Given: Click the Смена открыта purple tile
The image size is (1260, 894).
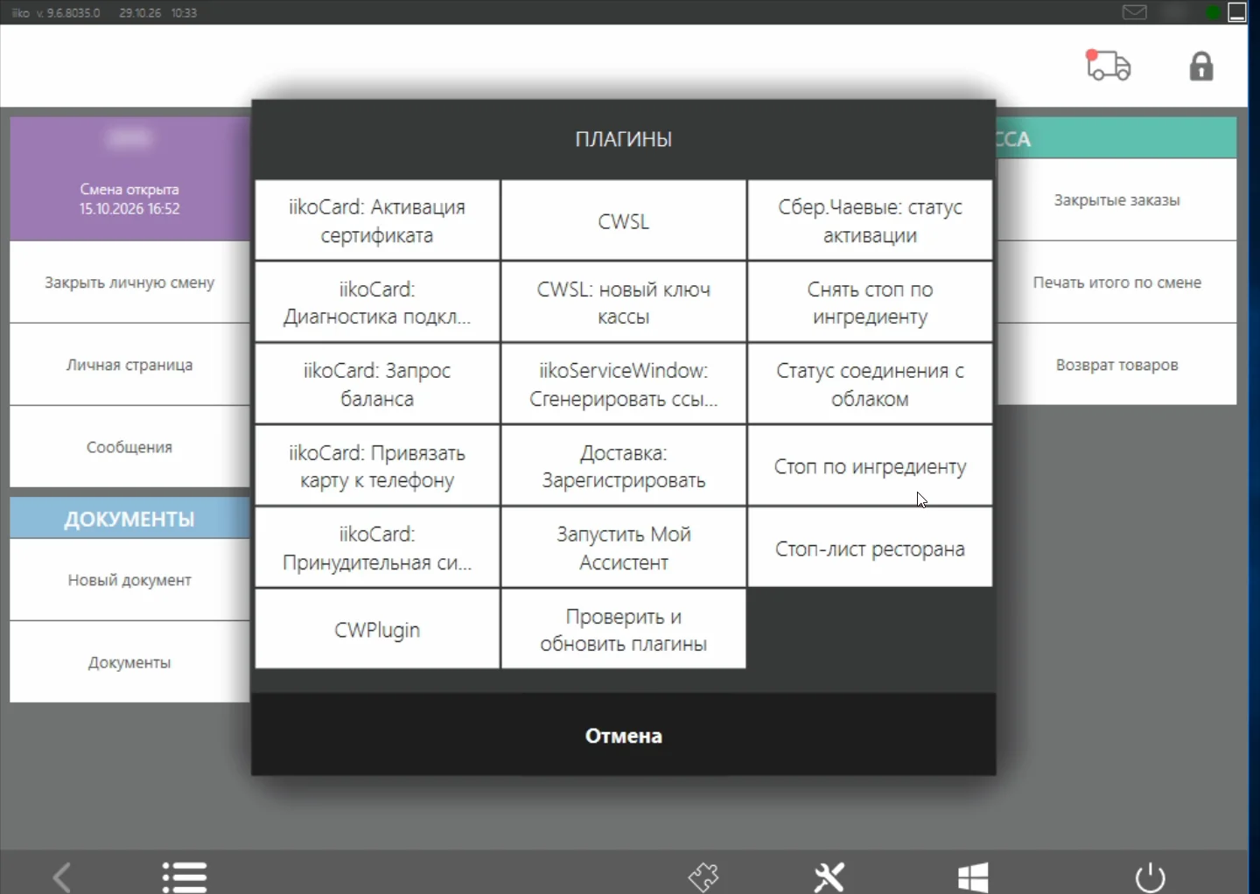Looking at the screenshot, I should [129, 179].
